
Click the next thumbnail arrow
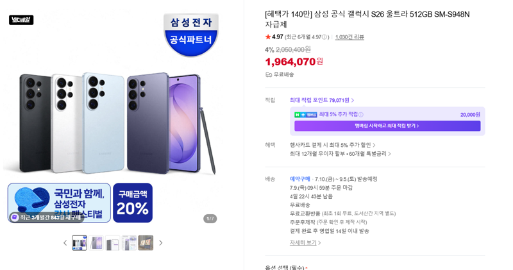161,243
